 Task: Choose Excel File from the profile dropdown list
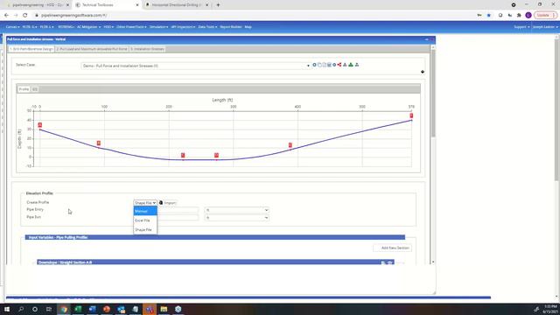[145, 220]
